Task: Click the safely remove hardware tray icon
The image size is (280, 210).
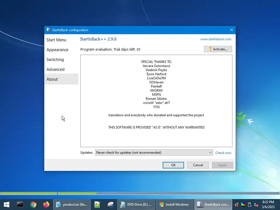Action: click(x=250, y=205)
